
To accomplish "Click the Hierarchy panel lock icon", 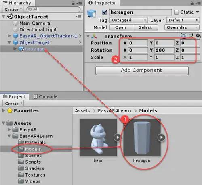I will pyautogui.click(x=73, y=3).
